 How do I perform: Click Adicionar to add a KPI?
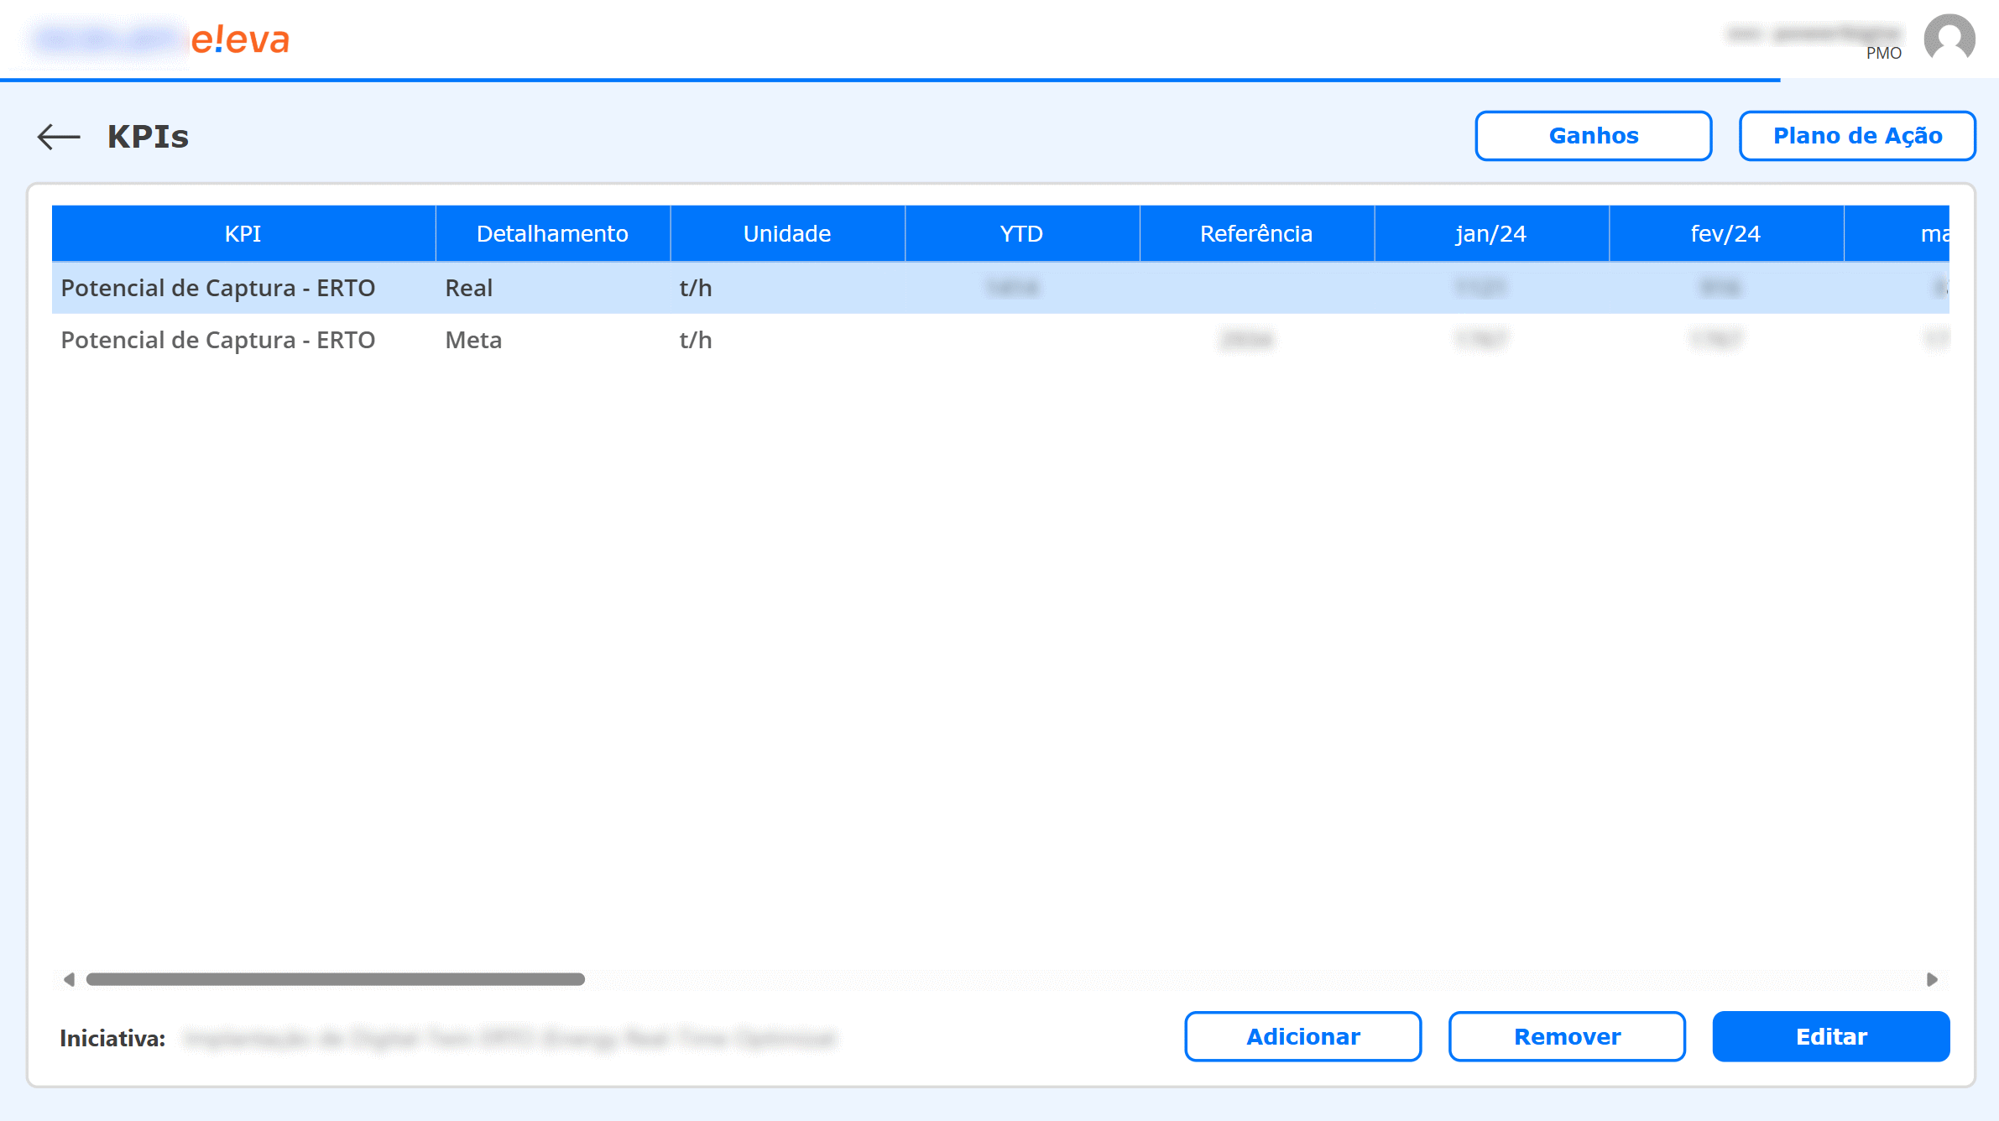click(1302, 1036)
